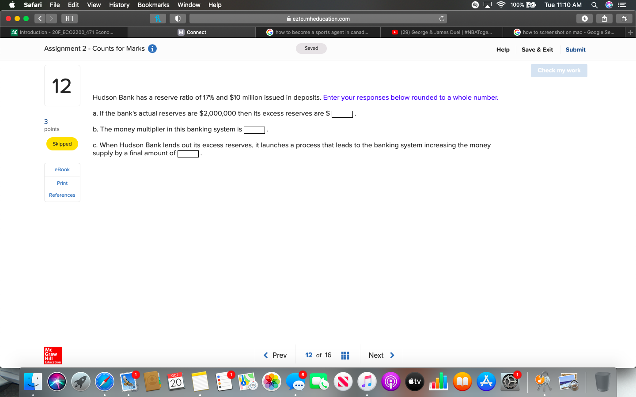
Task: Click the assignment information icon
Action: (x=152, y=49)
